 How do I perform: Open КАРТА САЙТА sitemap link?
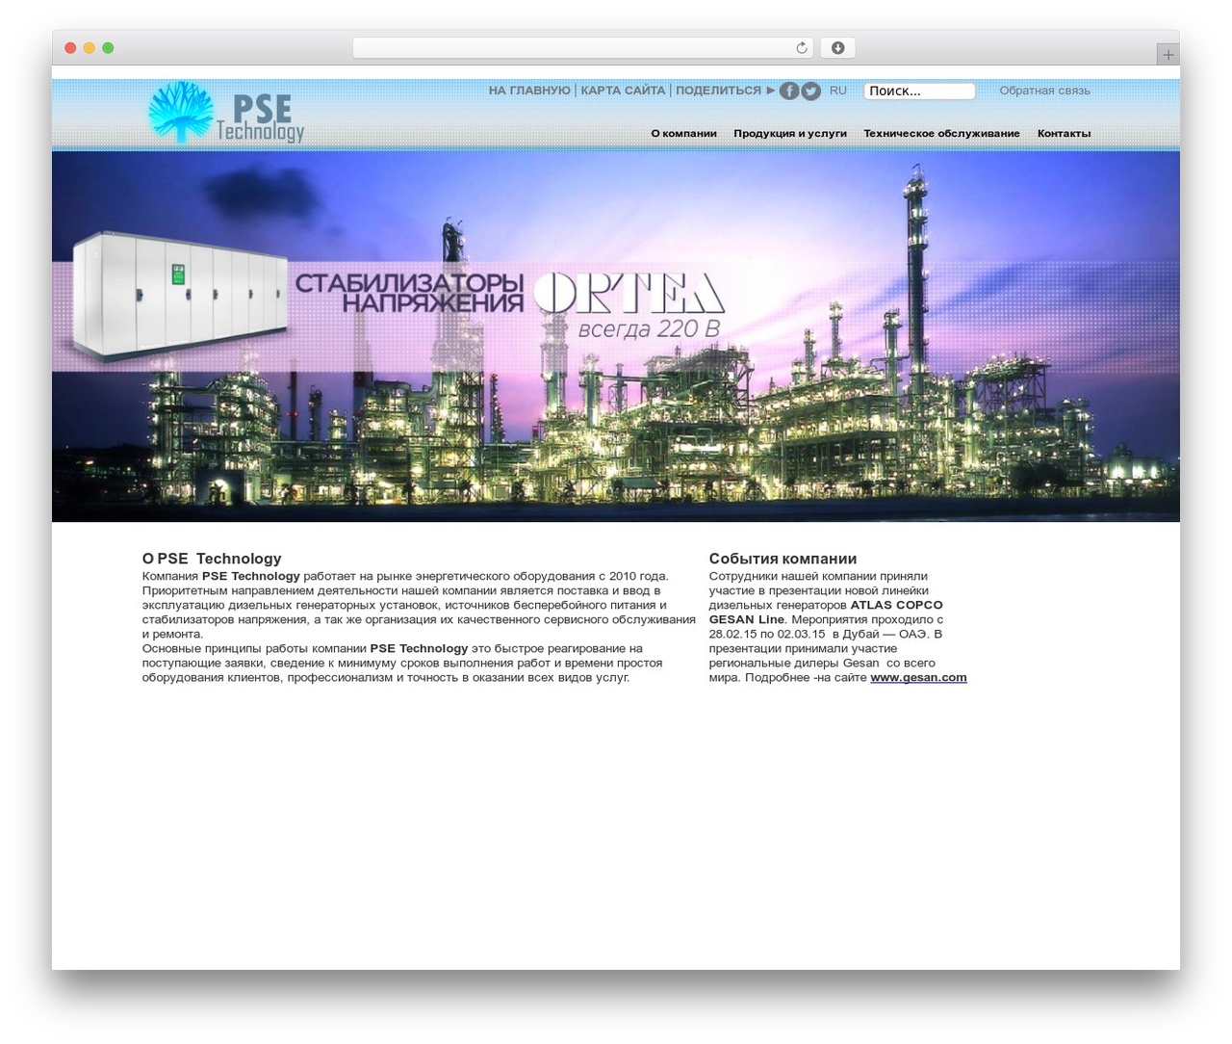pos(623,91)
